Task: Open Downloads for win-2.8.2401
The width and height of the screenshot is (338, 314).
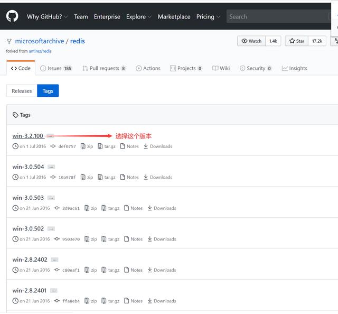Action: click(162, 301)
